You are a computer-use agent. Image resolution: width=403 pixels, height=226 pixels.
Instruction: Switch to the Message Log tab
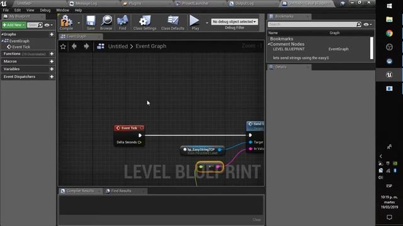pos(86,3)
